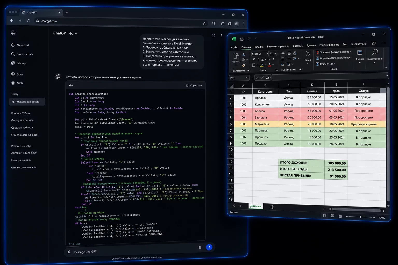Open Search chats in the sidebar
The image size is (398, 265).
pyautogui.click(x=22, y=54)
